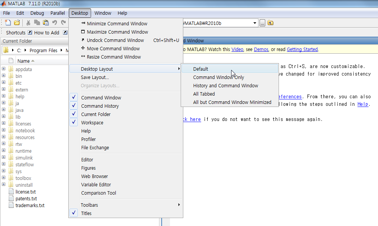
Task: Click the go up one folder icon
Action: click(271, 23)
